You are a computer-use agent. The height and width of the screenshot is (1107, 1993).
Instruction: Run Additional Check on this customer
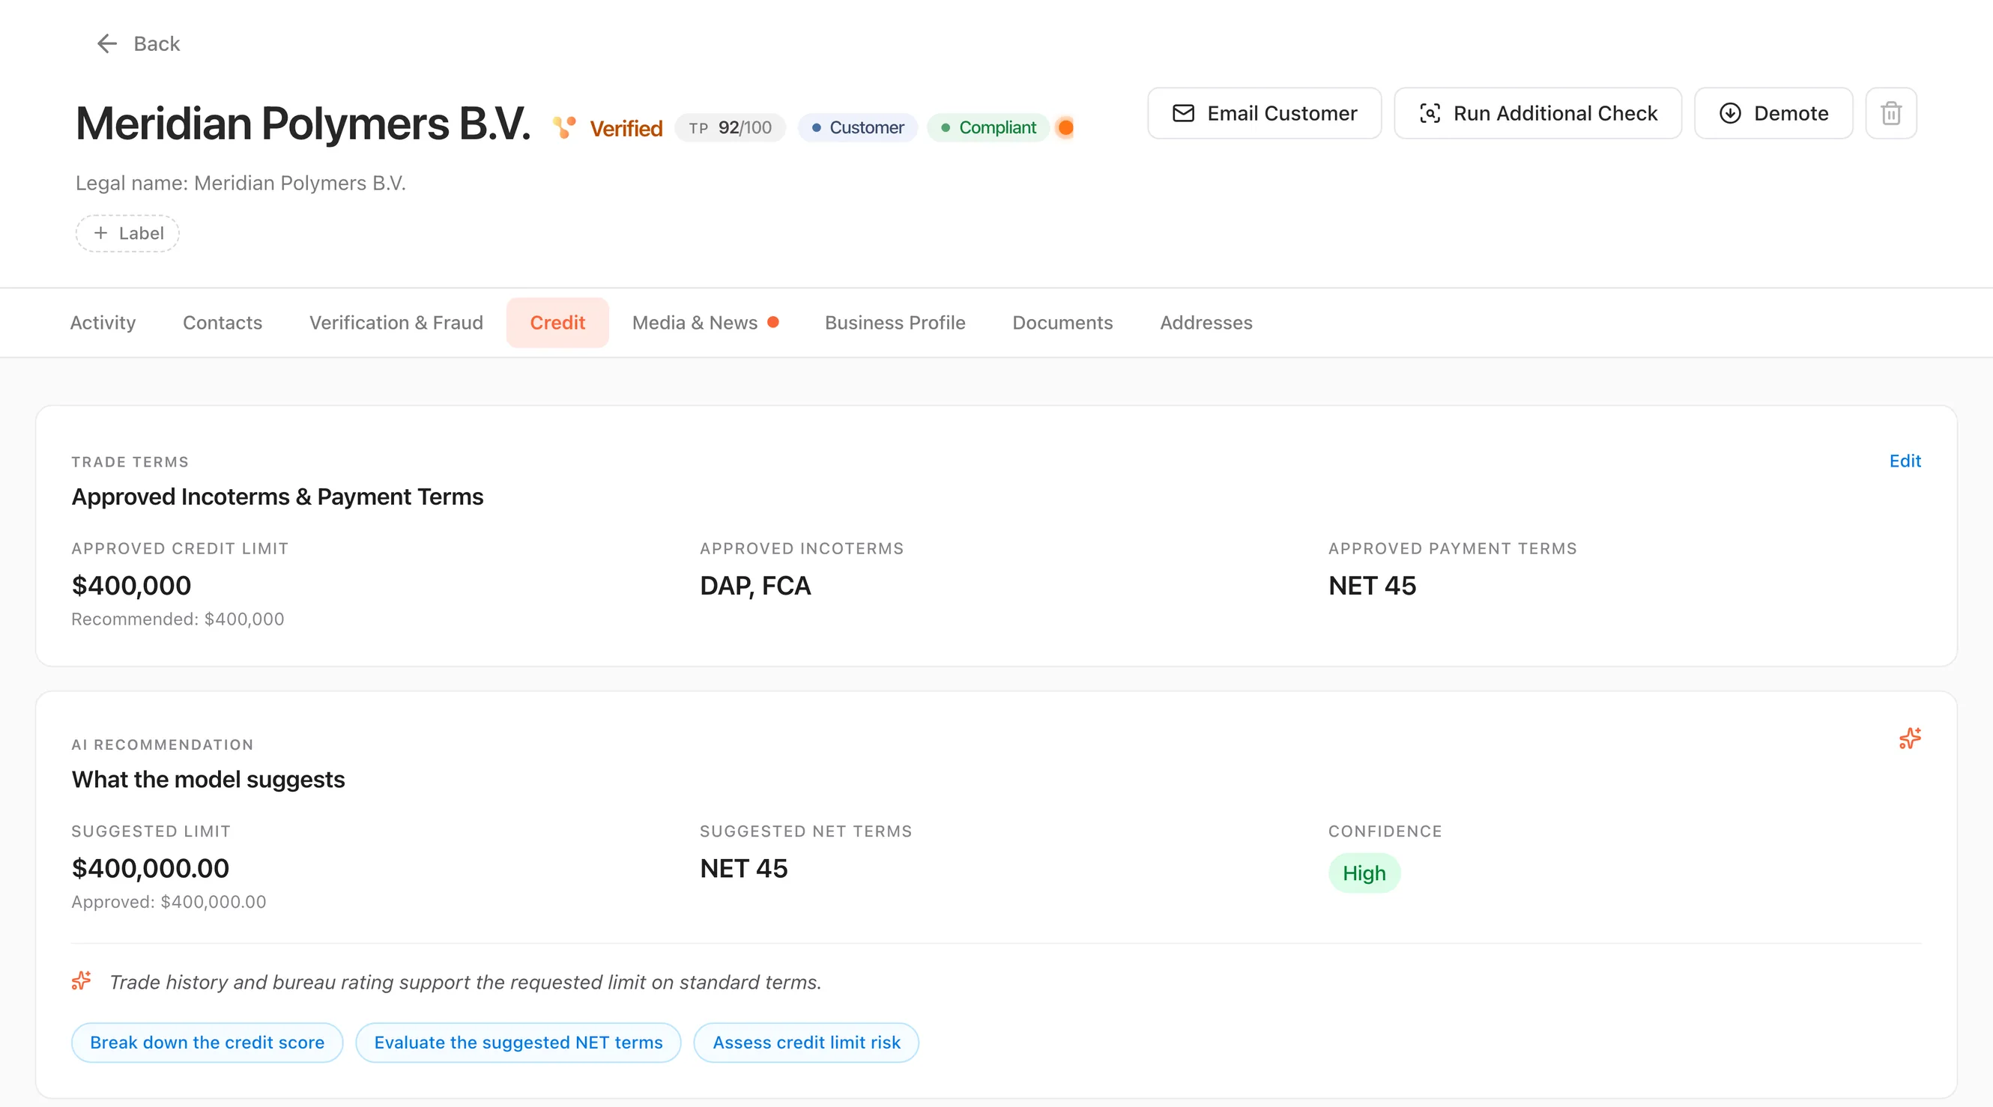point(1537,113)
